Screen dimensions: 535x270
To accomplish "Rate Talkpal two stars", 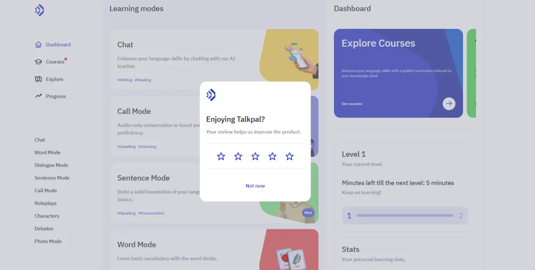I will click(x=238, y=156).
